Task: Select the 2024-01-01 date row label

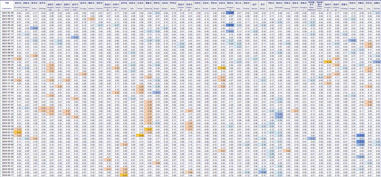Action: [7, 105]
